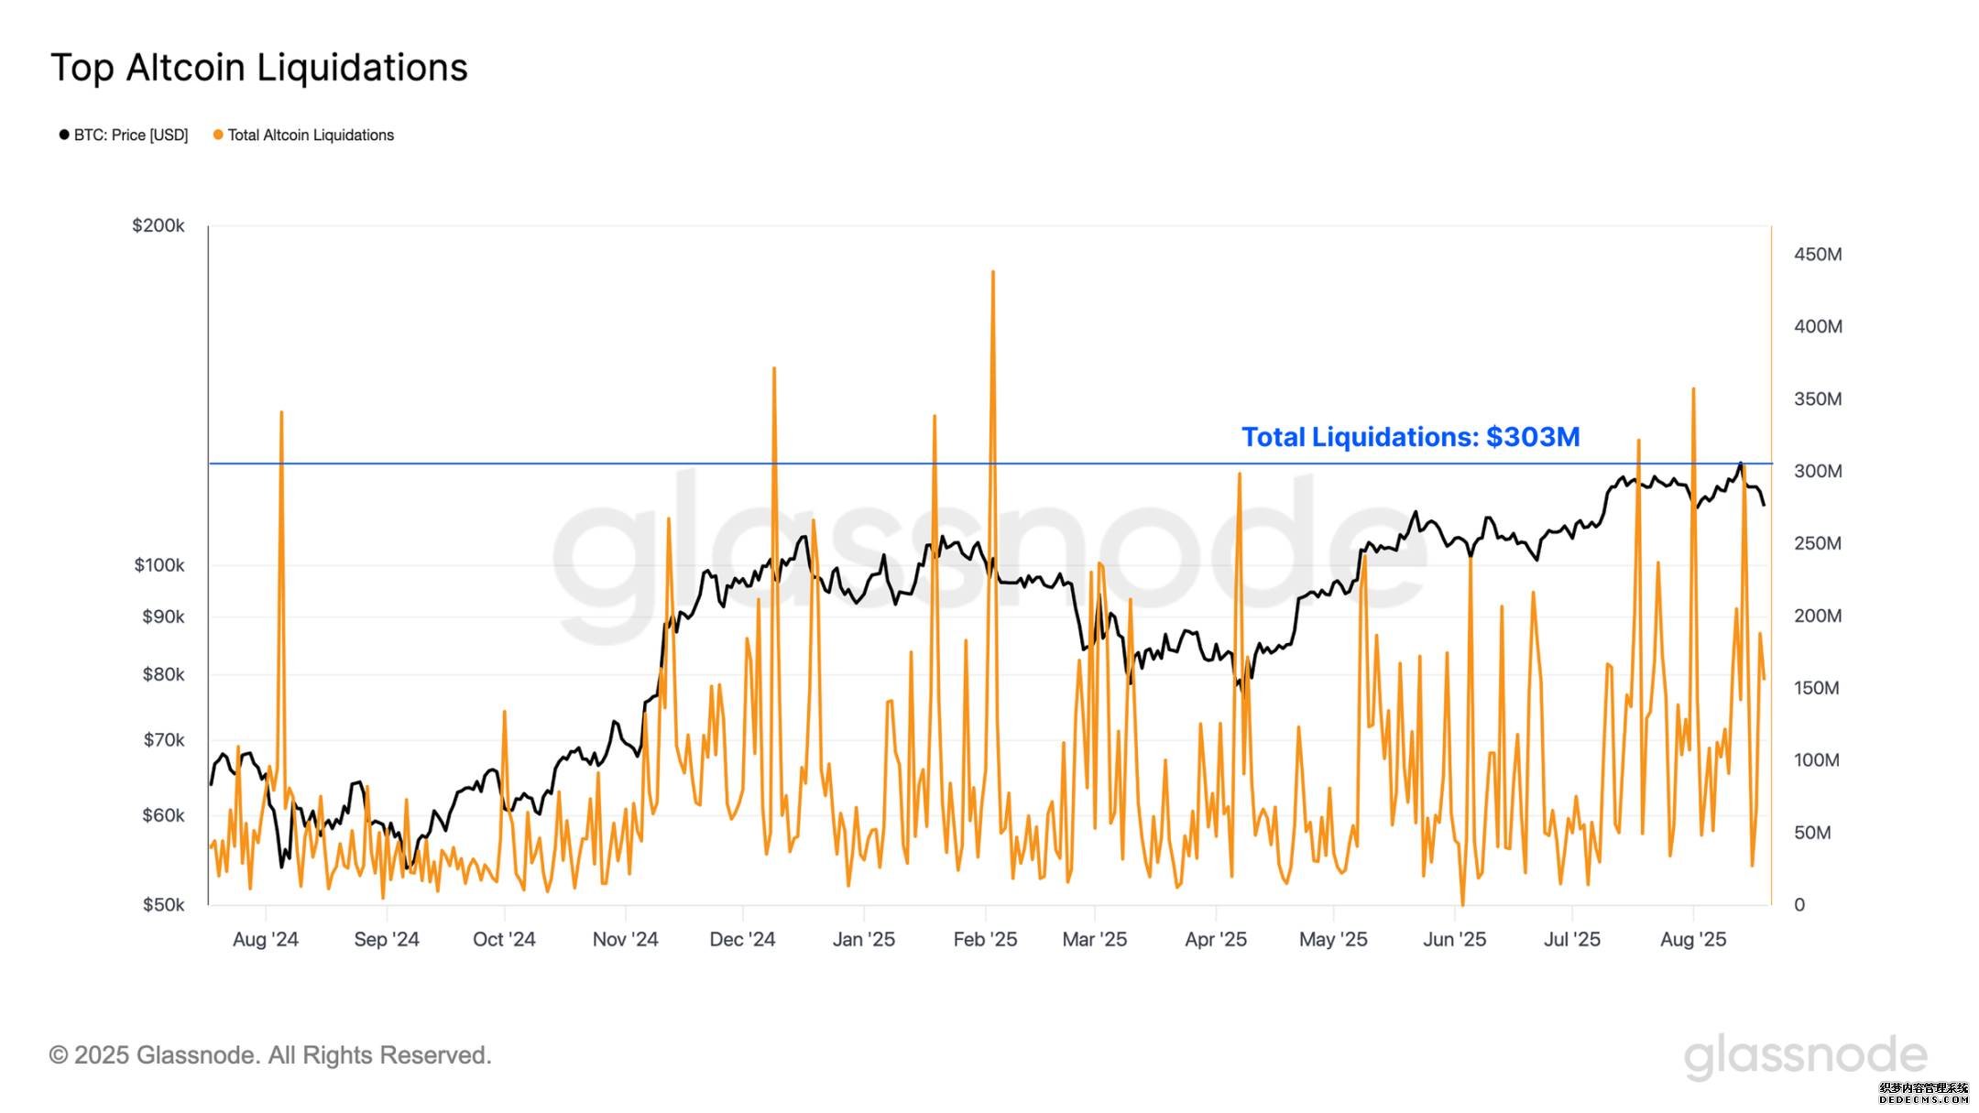Screen dimensions: 1979x1113
Task: Click the "May '25" date label
Action: [x=1333, y=940]
